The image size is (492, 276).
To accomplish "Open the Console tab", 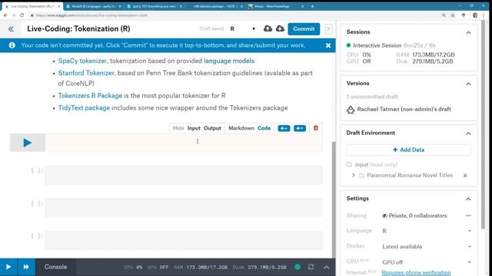I will pos(55,267).
